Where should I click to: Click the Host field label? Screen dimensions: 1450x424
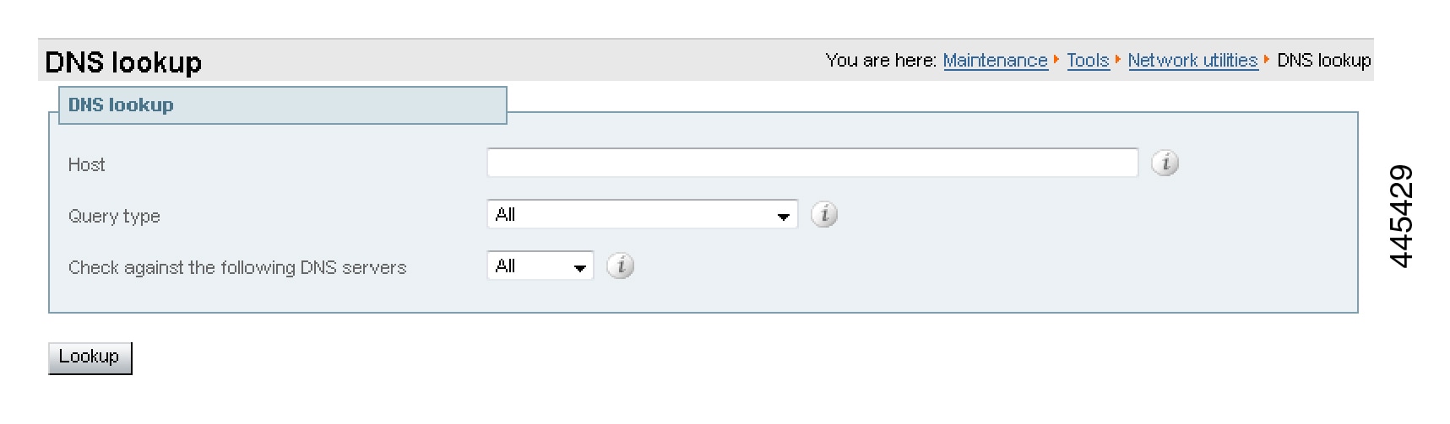(x=86, y=164)
